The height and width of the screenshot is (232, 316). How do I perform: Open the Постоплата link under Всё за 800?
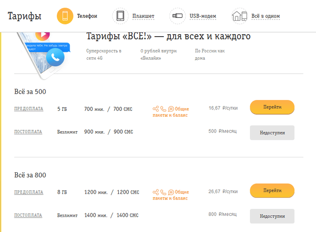tap(28, 216)
